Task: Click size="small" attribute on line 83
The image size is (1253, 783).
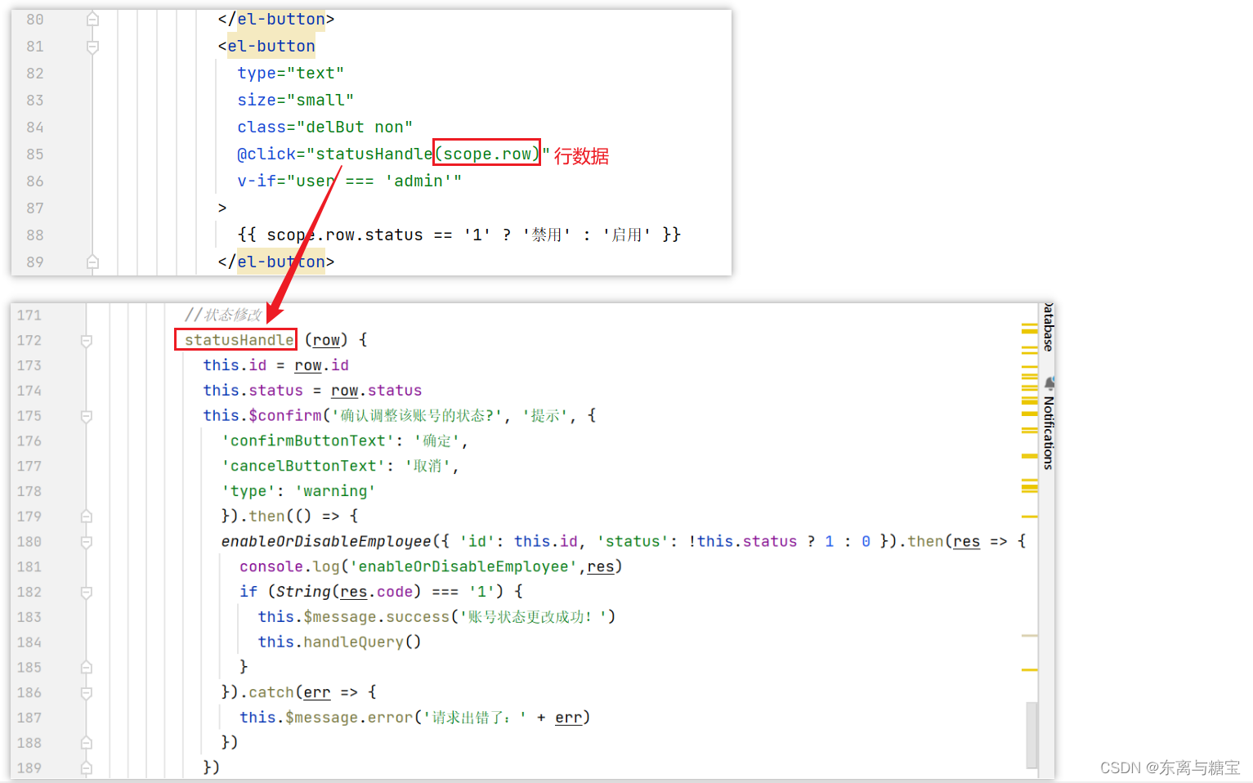Action: (295, 101)
